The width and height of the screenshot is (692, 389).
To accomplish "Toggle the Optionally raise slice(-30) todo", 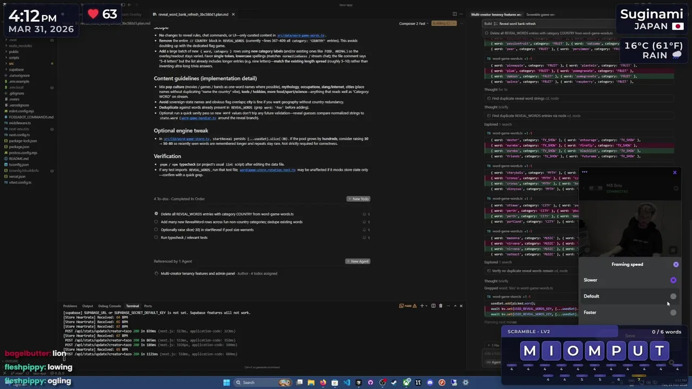I will click(x=156, y=230).
